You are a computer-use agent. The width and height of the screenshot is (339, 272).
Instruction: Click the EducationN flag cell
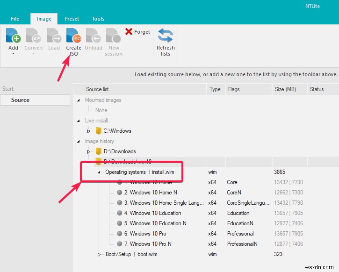click(x=240, y=223)
